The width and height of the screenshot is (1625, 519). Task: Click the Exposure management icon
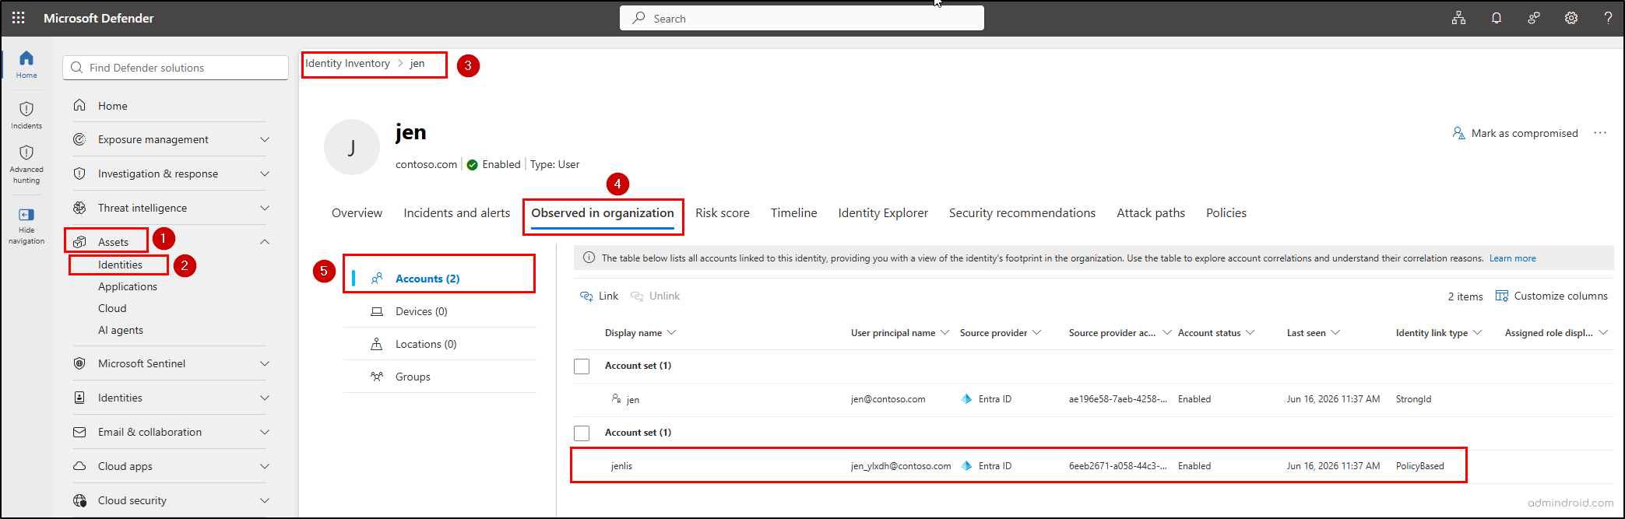pos(79,139)
